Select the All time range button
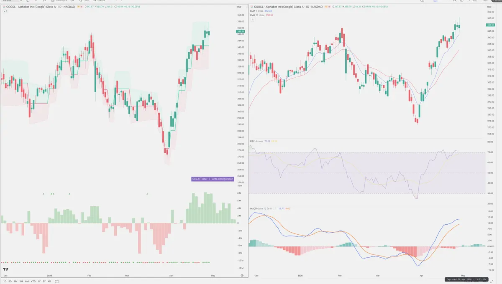The width and height of the screenshot is (502, 284). click(49, 281)
